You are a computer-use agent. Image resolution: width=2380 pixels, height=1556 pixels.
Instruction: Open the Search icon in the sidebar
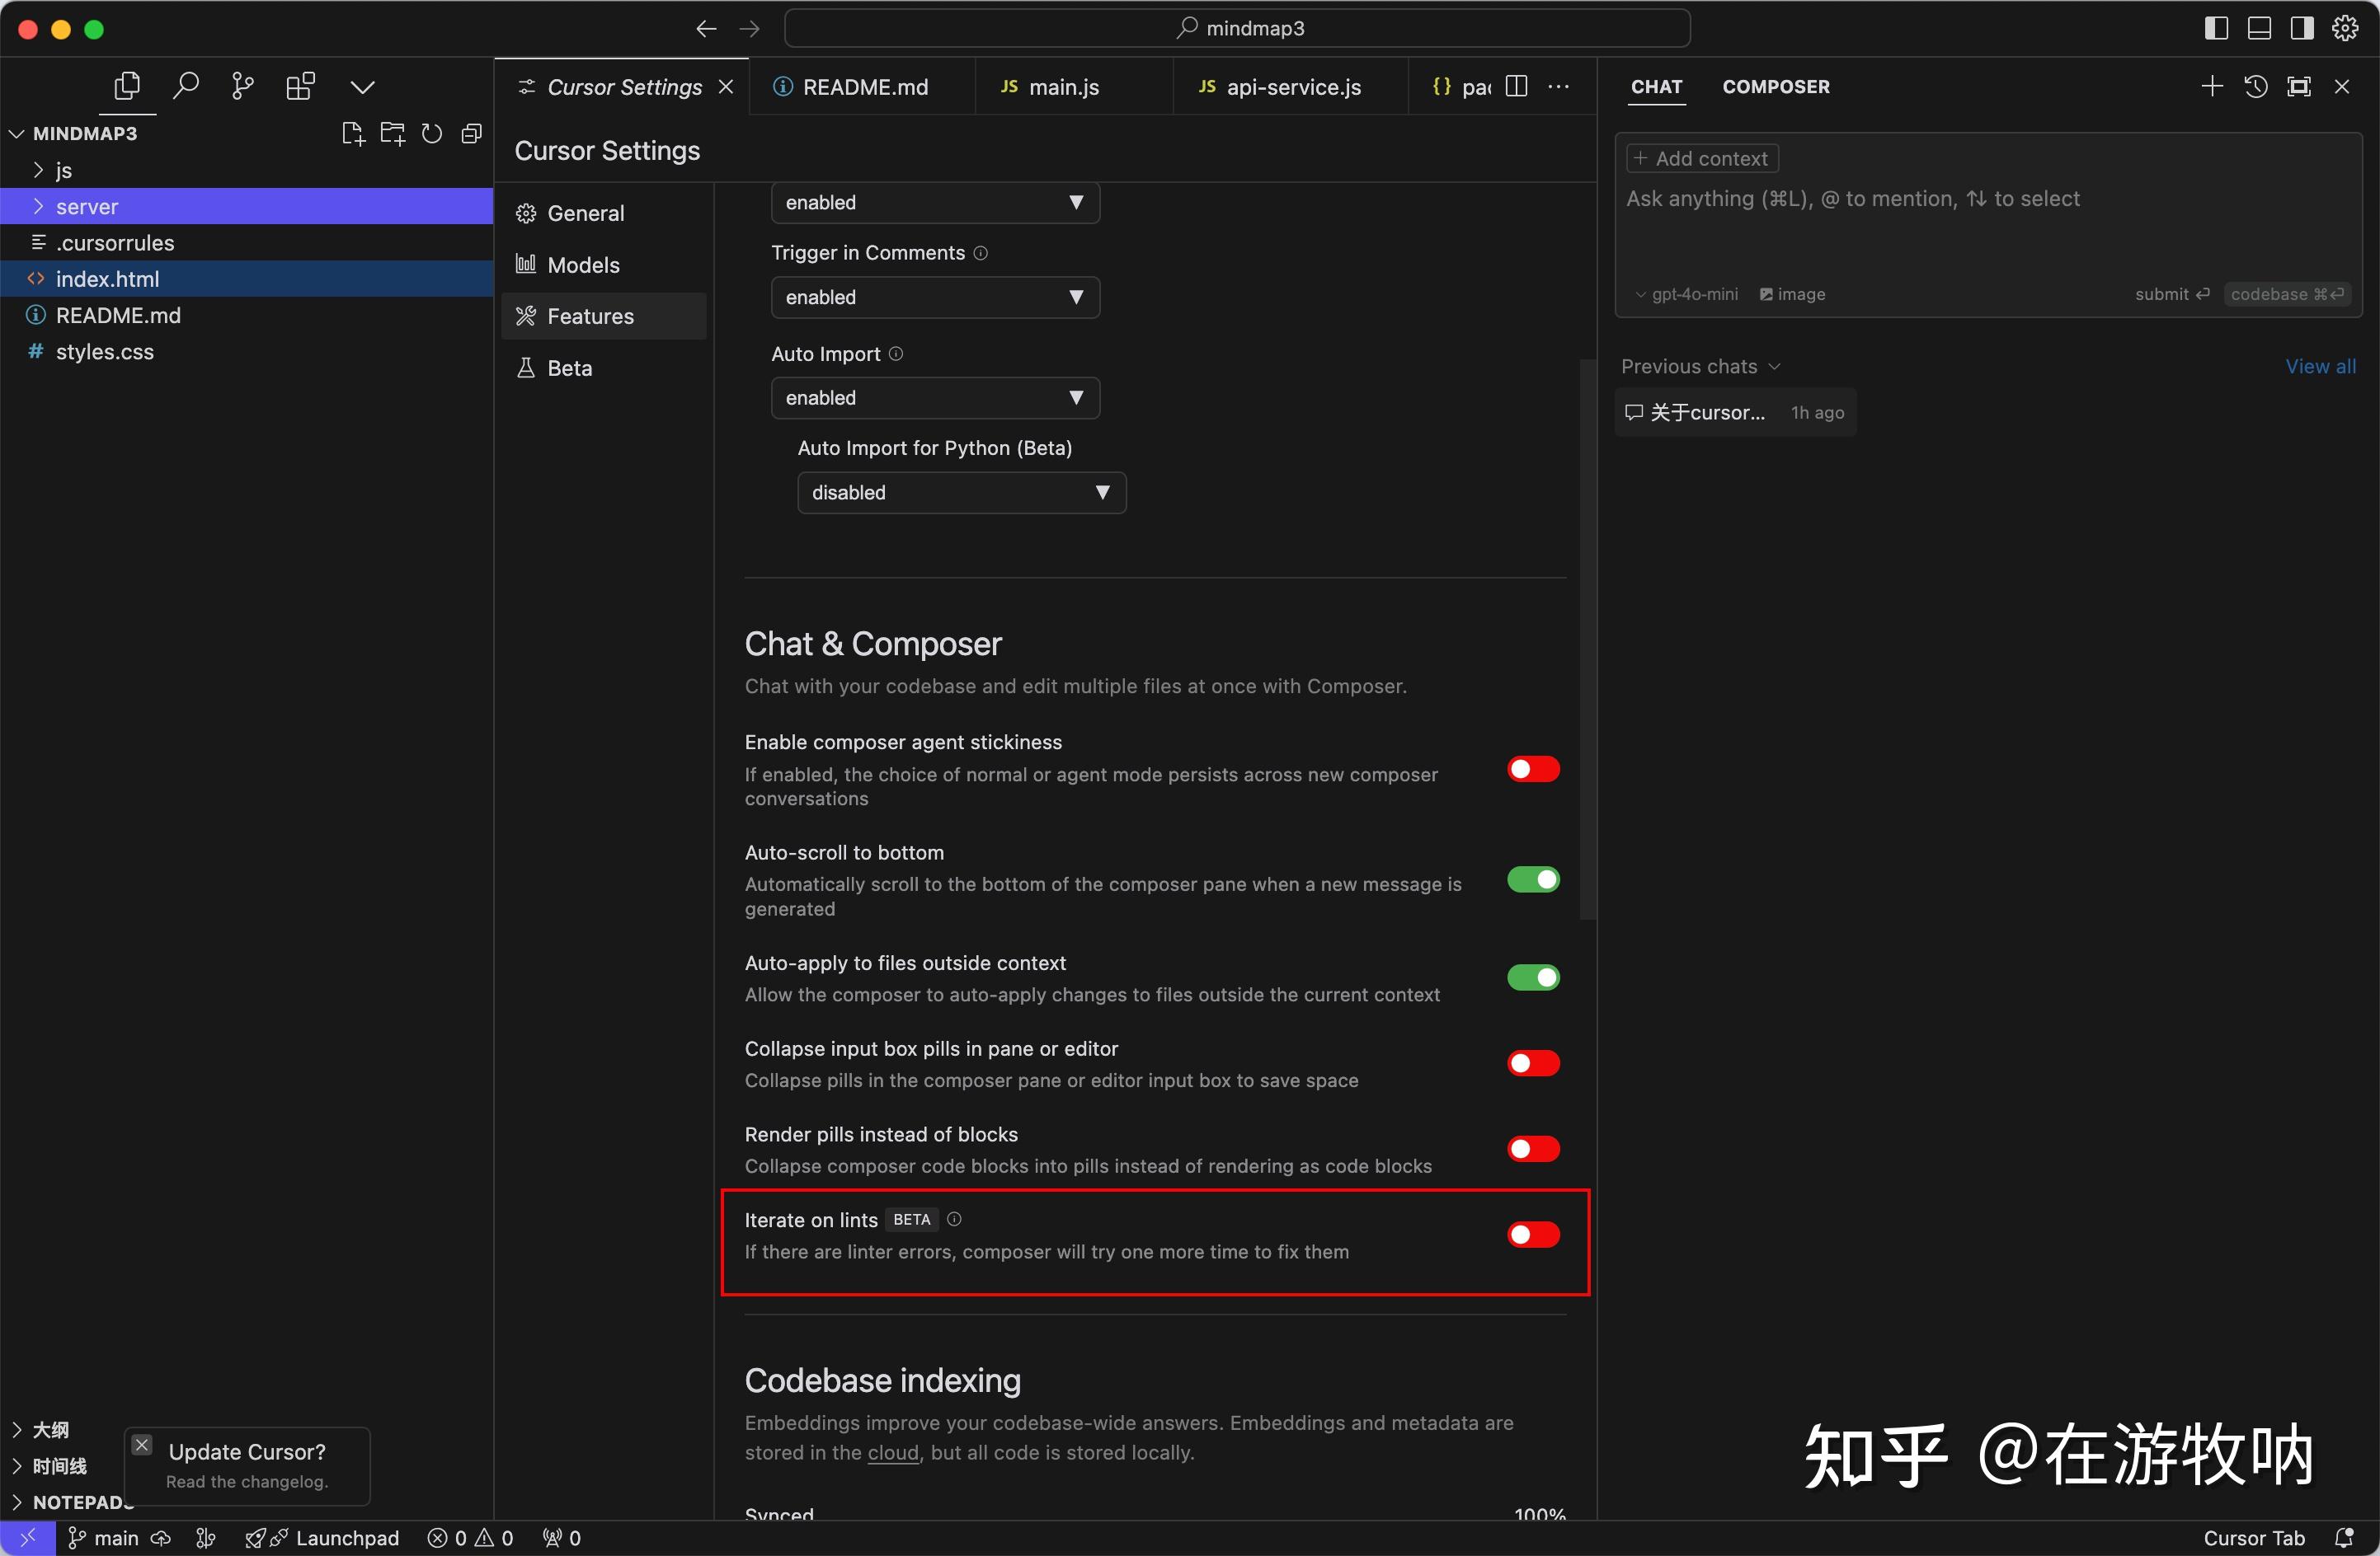(185, 86)
